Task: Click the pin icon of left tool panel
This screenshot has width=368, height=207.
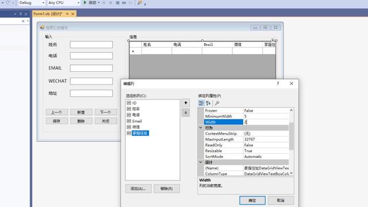Action: 21,14
